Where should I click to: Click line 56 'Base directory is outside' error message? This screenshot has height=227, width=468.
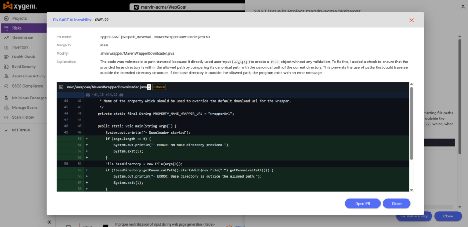click(187, 176)
